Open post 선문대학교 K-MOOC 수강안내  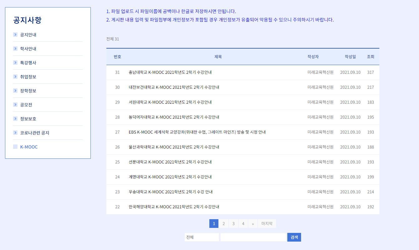170,162
